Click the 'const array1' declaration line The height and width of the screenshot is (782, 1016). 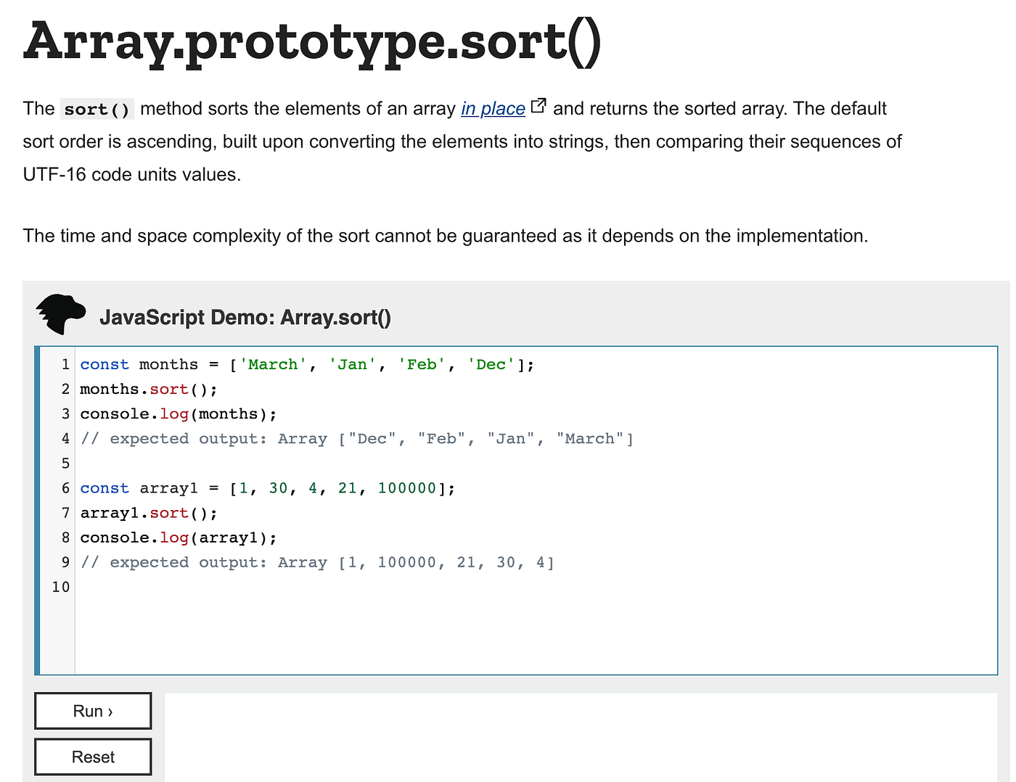coord(268,488)
